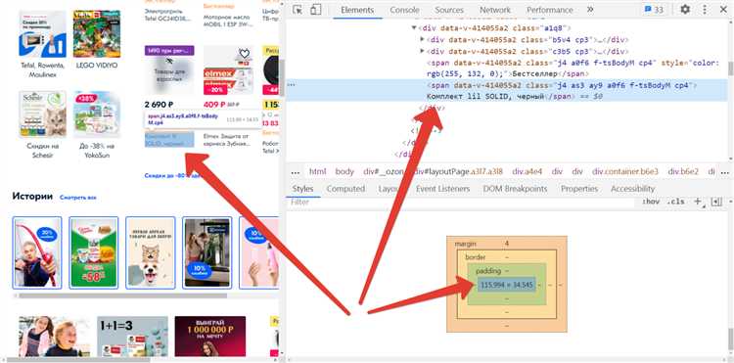Collapse the div class a1q8 node
This screenshot has height=363, width=734.
[414, 28]
